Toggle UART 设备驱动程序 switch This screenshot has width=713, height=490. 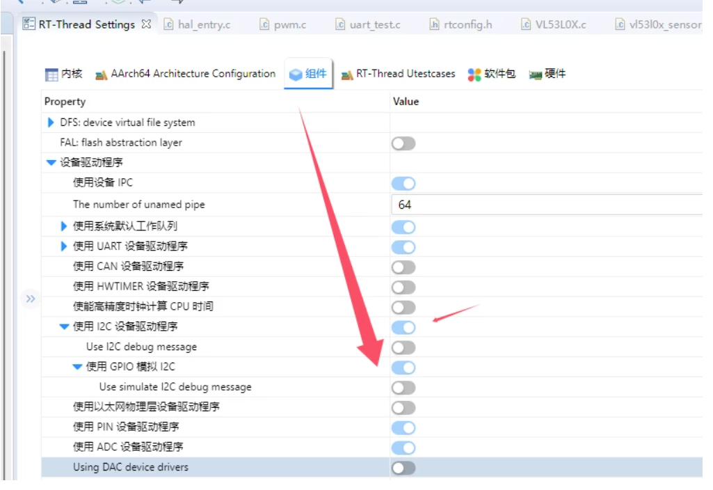403,247
